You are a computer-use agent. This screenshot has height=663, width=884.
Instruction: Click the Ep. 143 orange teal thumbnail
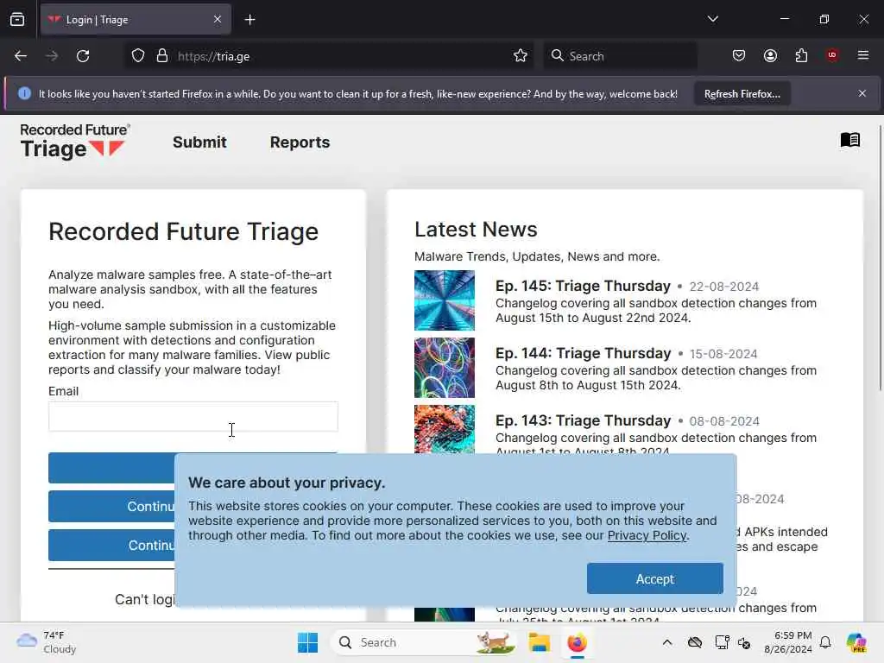click(445, 429)
